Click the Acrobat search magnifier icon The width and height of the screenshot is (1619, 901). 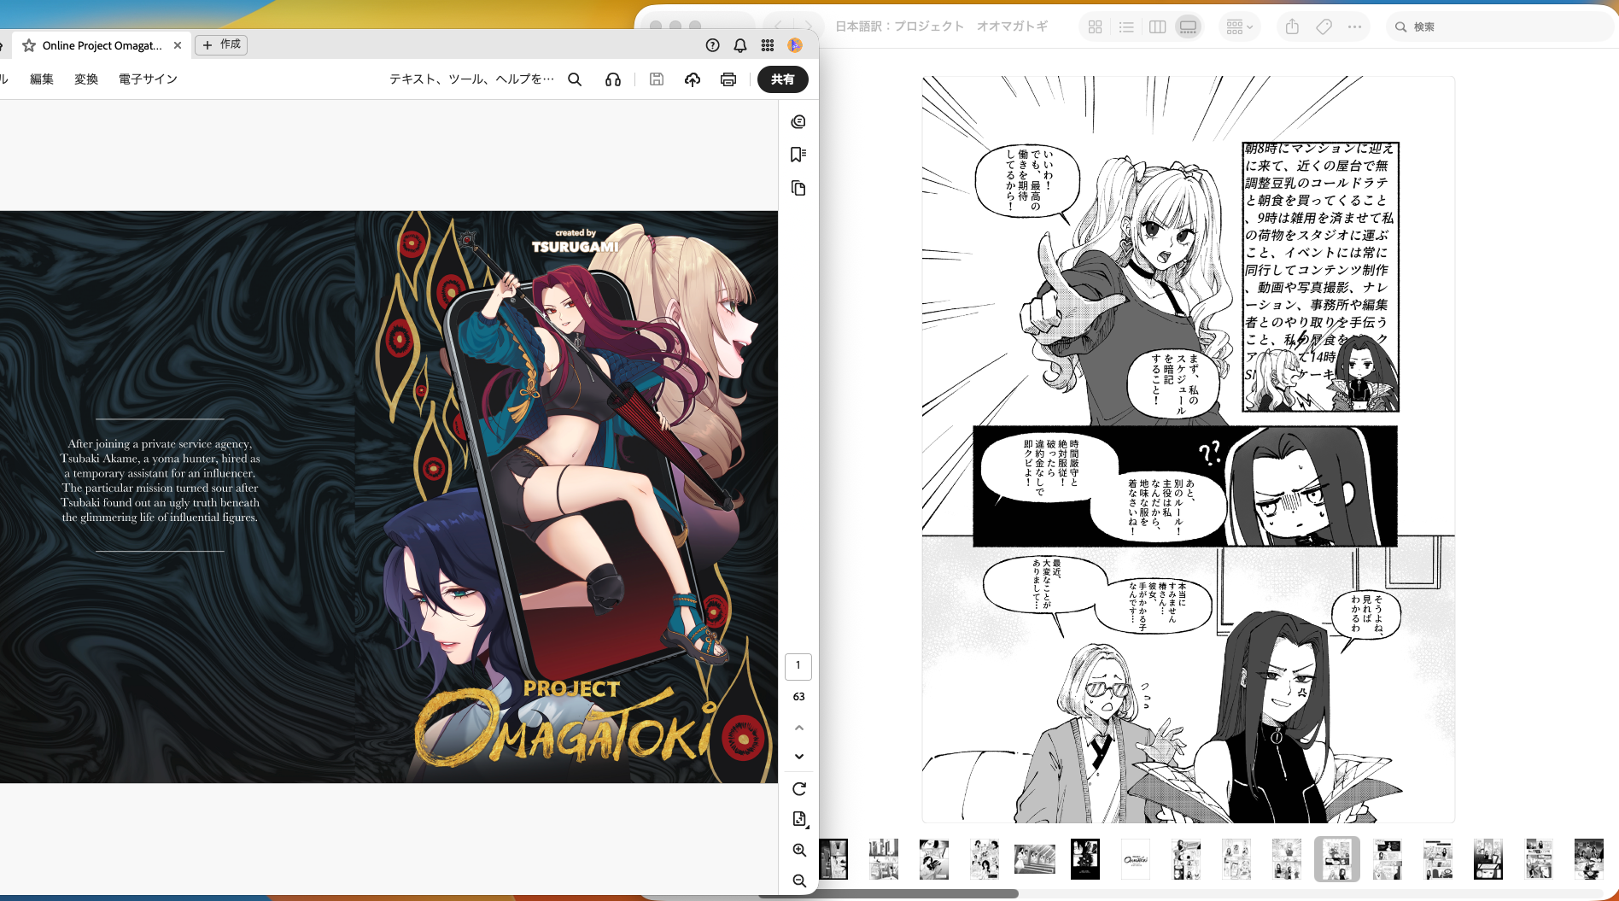point(575,79)
